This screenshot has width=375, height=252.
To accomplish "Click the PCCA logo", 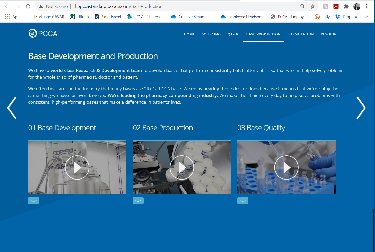I will (x=43, y=33).
